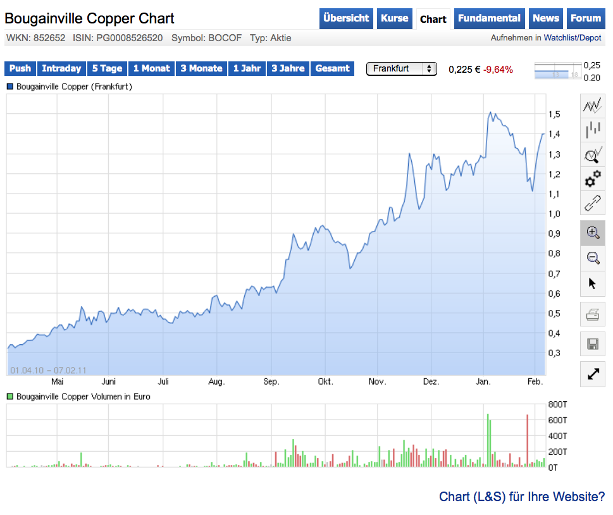This screenshot has width=613, height=515.
Task: Click the compare/link chart icon
Action: point(592,203)
